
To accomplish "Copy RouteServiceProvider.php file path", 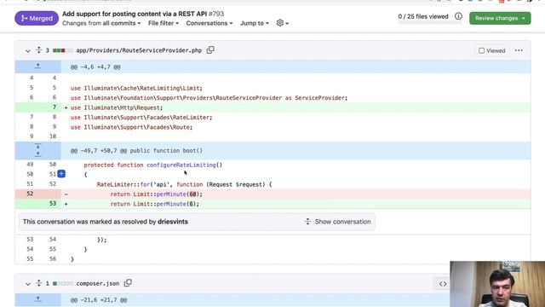I will [x=210, y=50].
